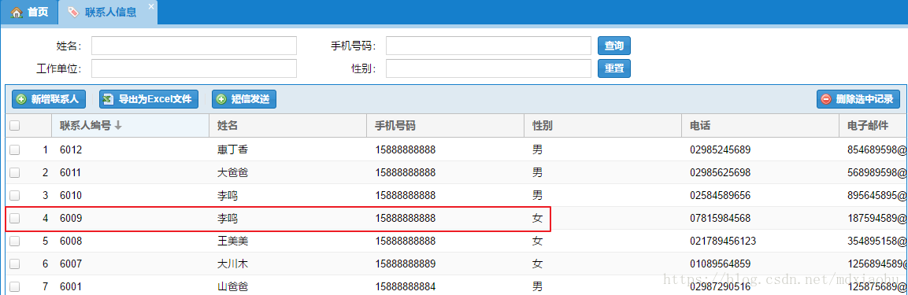Viewport: 908px width, 295px height.
Task: Click contact number 6009
Action: click(71, 218)
